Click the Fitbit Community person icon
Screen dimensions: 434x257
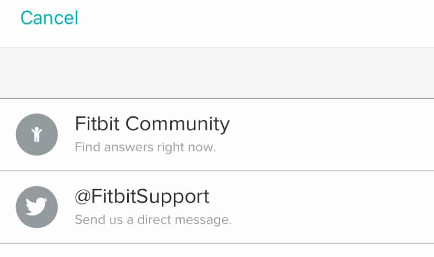(x=36, y=134)
